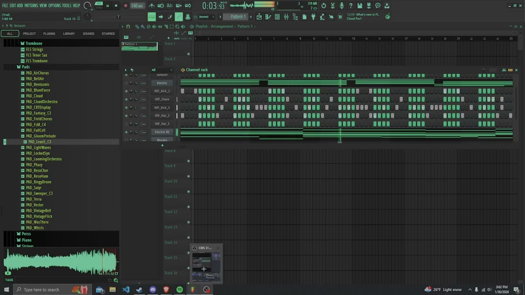Image resolution: width=525 pixels, height=295 pixels.
Task: Open the Channel rack options arrow menu
Action: pos(126,70)
